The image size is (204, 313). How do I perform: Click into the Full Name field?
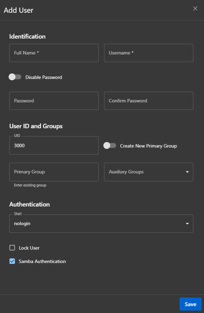(x=54, y=53)
